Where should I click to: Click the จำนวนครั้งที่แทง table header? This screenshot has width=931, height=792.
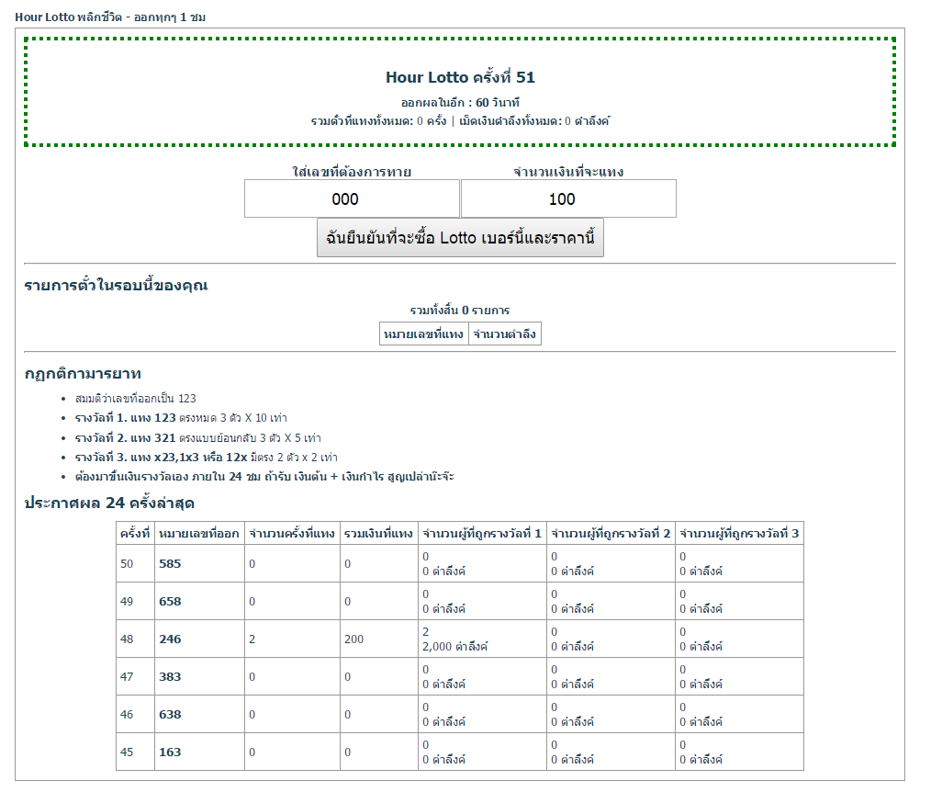point(292,534)
